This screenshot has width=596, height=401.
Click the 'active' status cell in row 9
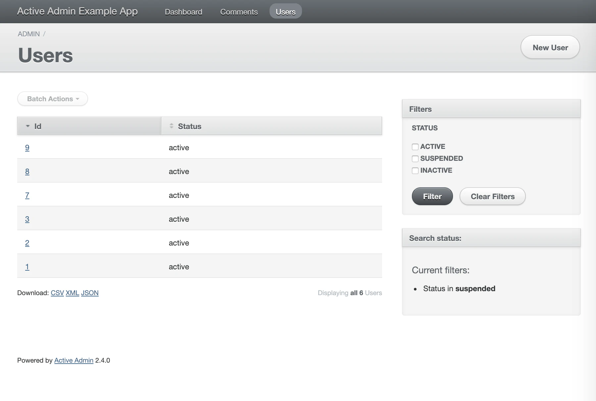coord(179,148)
